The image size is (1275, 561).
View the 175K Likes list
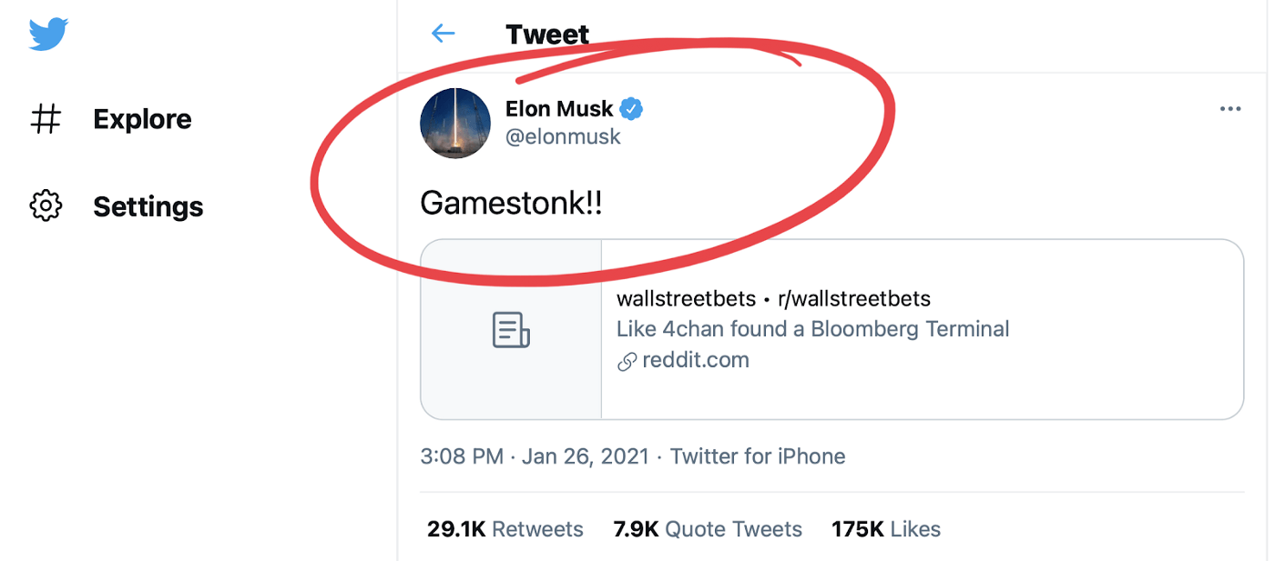(885, 529)
